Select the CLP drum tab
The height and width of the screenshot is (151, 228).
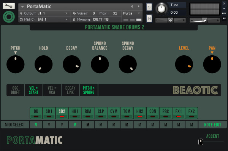tap(101, 113)
